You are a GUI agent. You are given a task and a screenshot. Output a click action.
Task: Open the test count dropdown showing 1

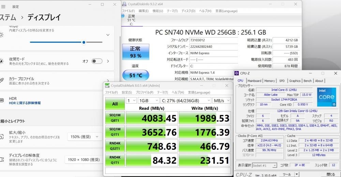click(131, 101)
